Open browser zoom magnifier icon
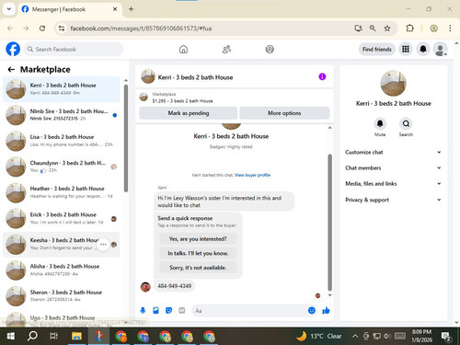Screen dimensions: 460x345 [373, 29]
